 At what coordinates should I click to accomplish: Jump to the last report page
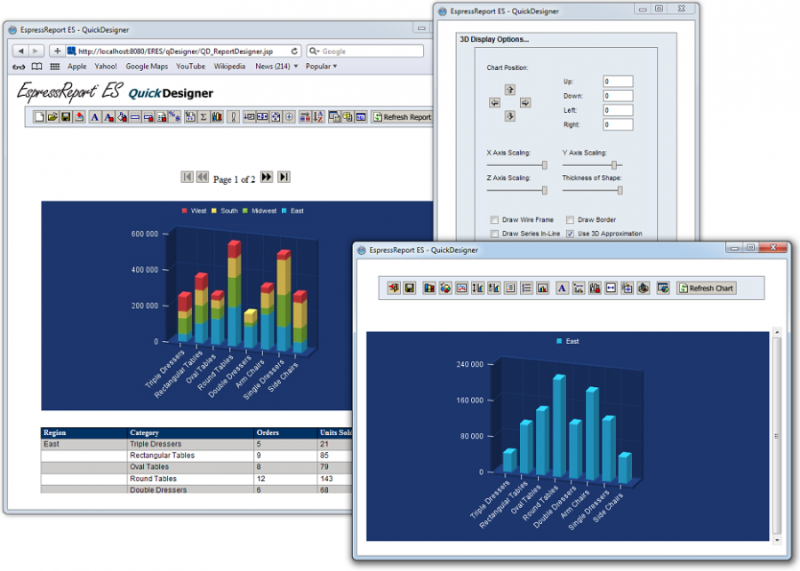tap(284, 177)
